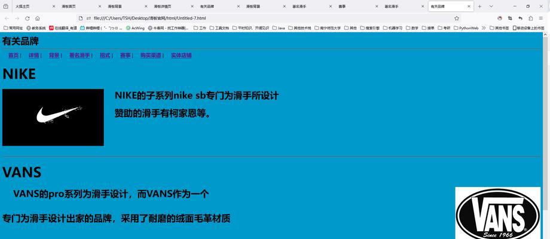Image resolution: width=550 pixels, height=239 pixels.
Task: Go forward with the browser forward arrow
Action: click(17, 18)
